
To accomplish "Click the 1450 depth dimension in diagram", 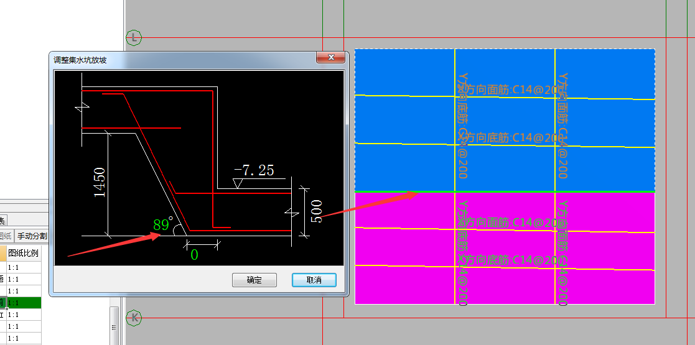I will [100, 182].
